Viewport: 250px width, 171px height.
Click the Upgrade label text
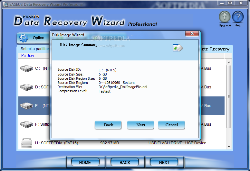pos(225,25)
